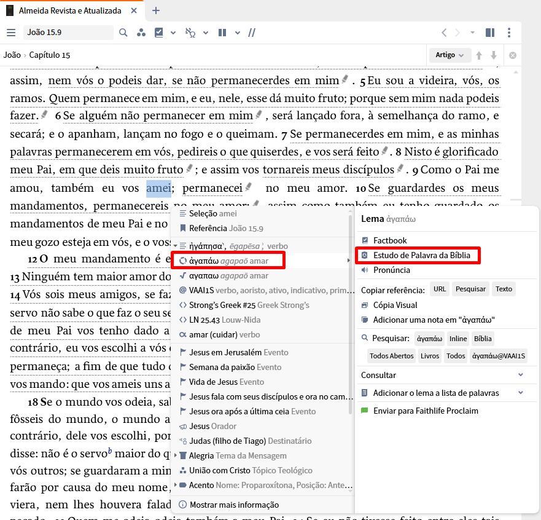This screenshot has height=520, width=541.
Task: Open the parallel resources icon
Action: pos(141,33)
